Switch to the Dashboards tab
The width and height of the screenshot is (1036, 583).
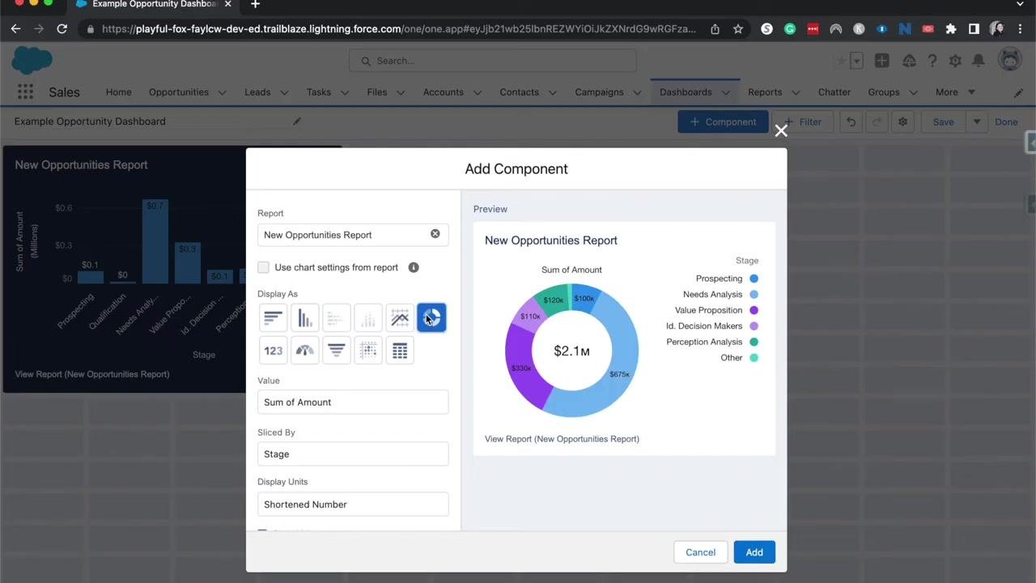[686, 92]
